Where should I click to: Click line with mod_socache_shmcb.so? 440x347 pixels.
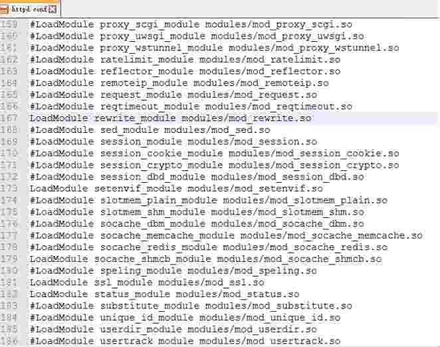click(x=205, y=259)
